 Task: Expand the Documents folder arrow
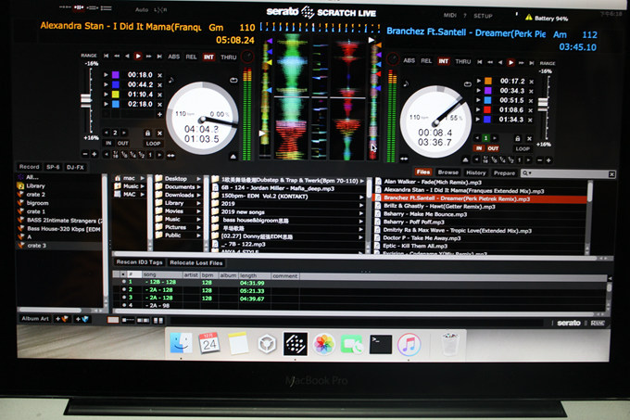tap(198, 187)
